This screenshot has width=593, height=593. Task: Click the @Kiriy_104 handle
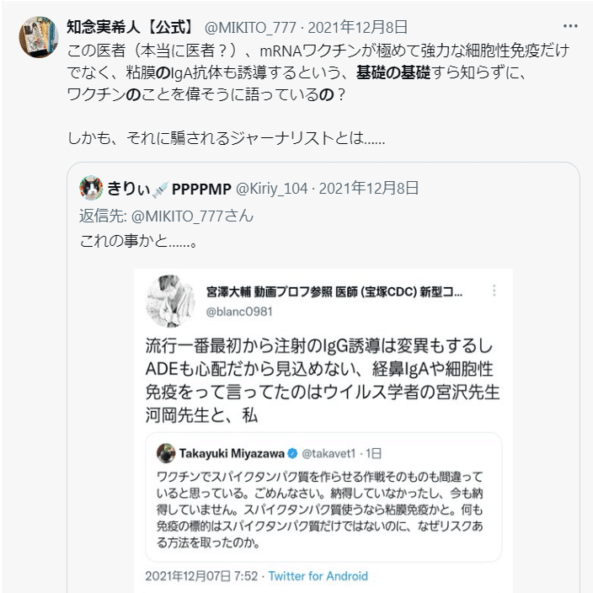tap(274, 186)
